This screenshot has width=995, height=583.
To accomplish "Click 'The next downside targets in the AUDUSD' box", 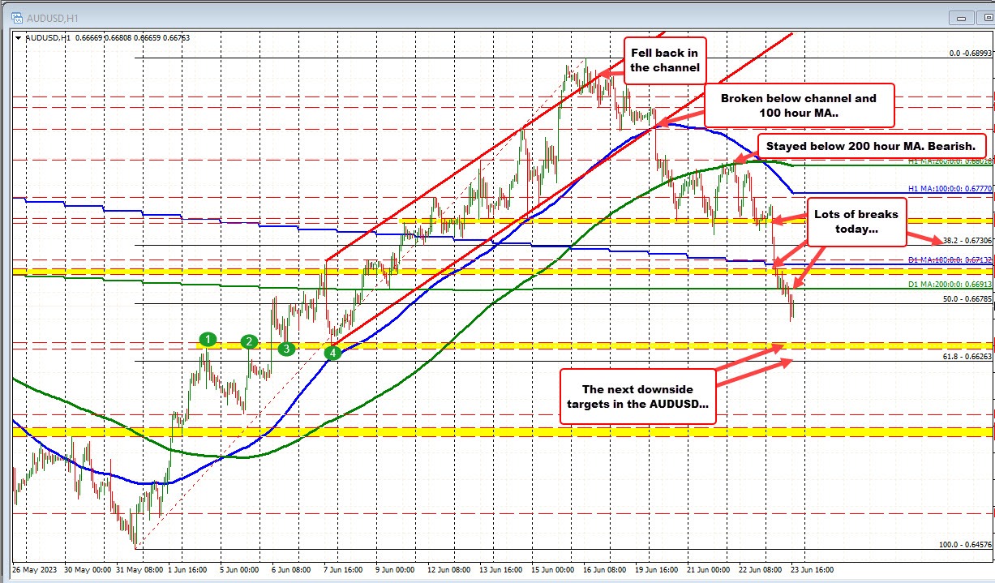I will [637, 397].
